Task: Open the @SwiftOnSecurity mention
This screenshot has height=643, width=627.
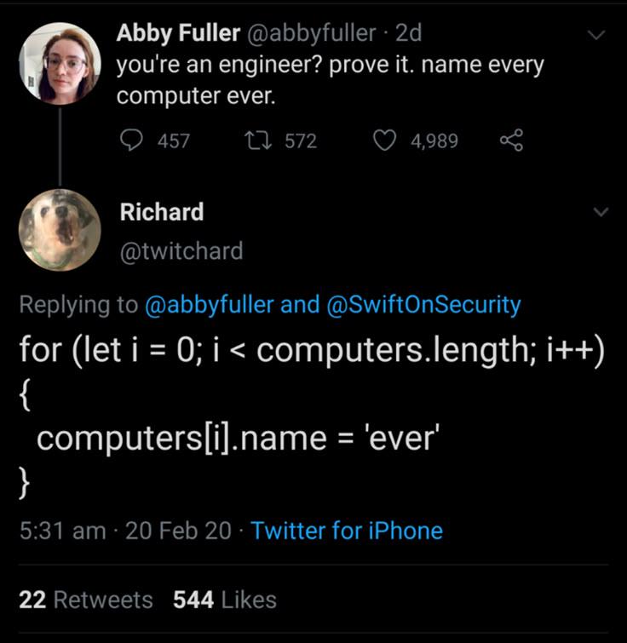Action: coord(423,304)
